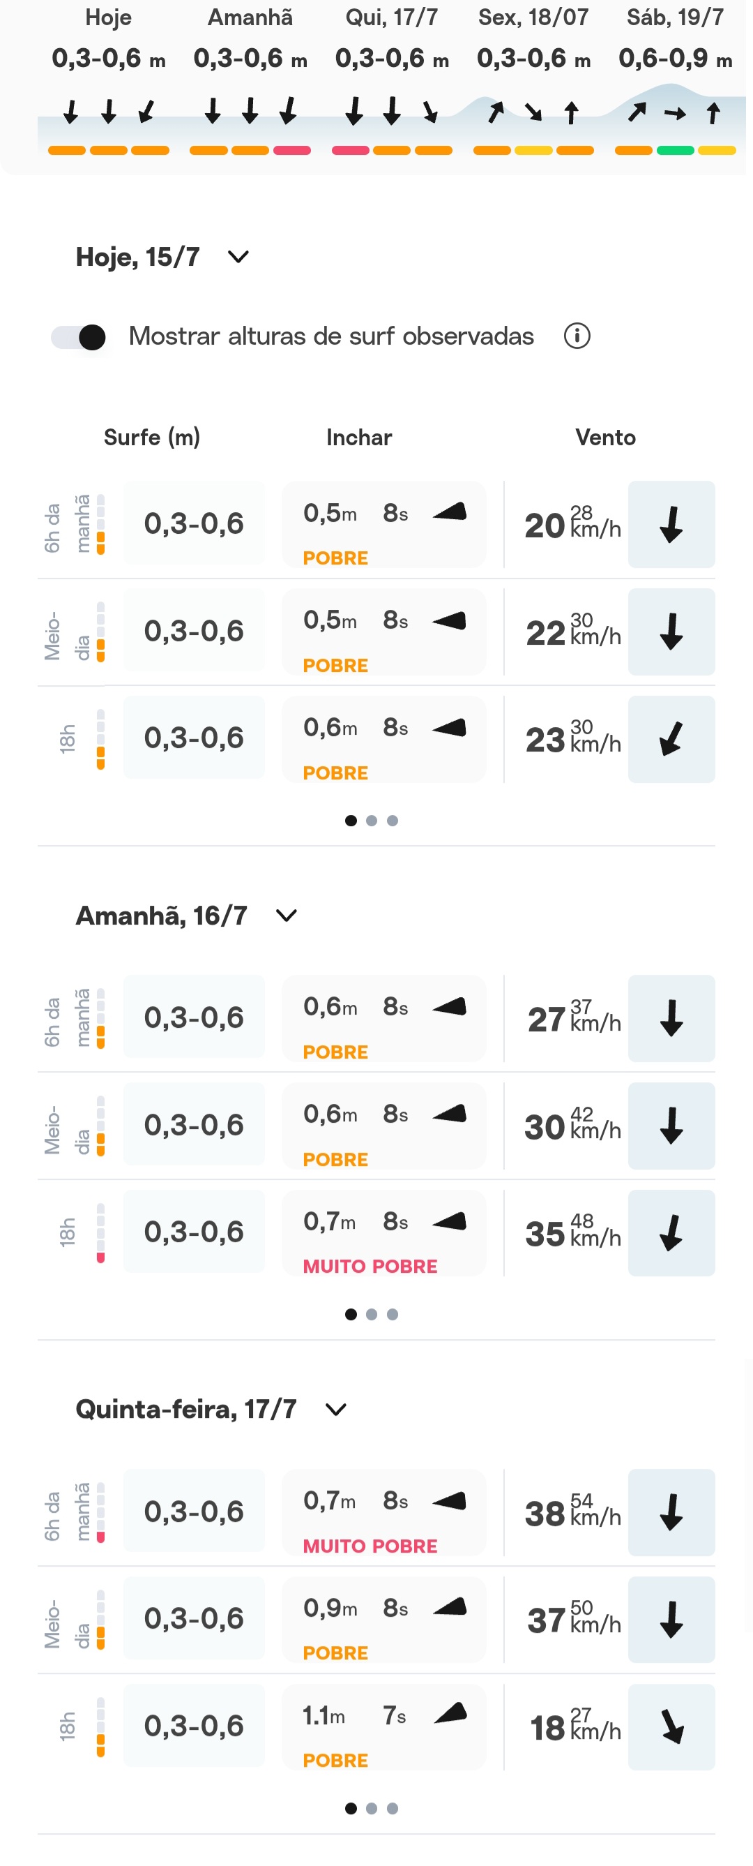Select the Sex, 18/07 forecast day
This screenshot has height=1866, width=753.
click(x=533, y=80)
